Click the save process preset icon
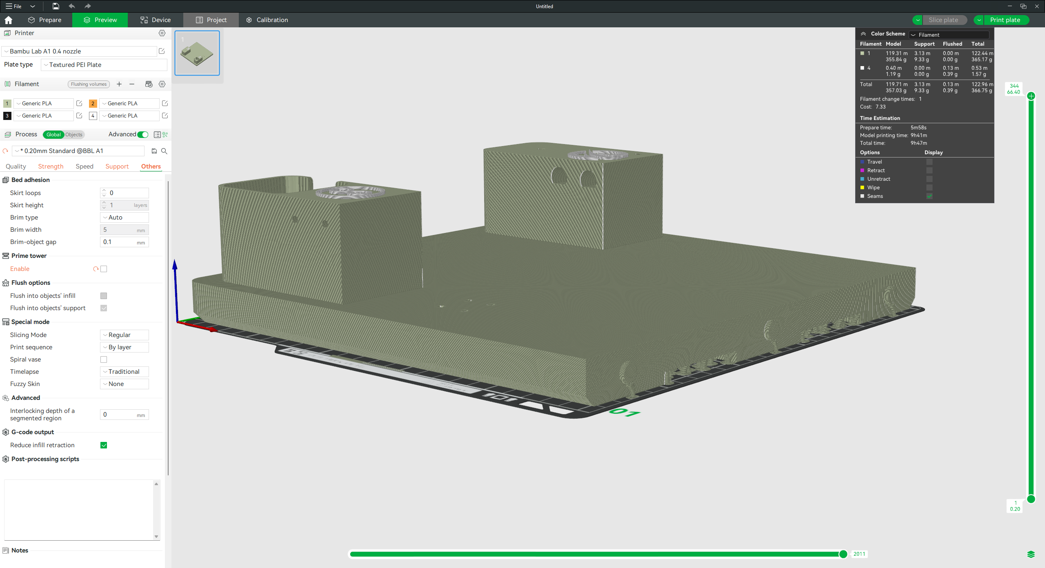1045x568 pixels. [x=154, y=151]
